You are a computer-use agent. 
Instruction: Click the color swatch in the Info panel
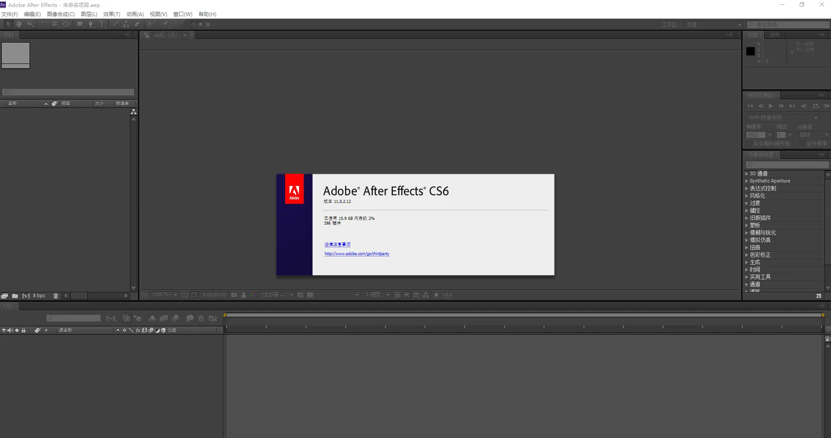click(x=750, y=51)
